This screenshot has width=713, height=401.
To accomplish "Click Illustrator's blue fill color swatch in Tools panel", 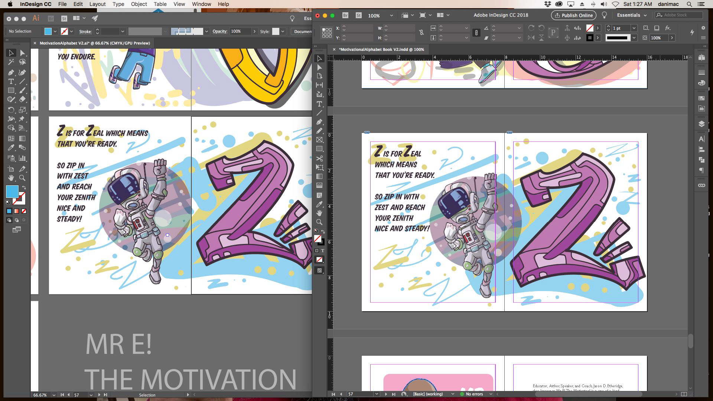I will click(12, 192).
